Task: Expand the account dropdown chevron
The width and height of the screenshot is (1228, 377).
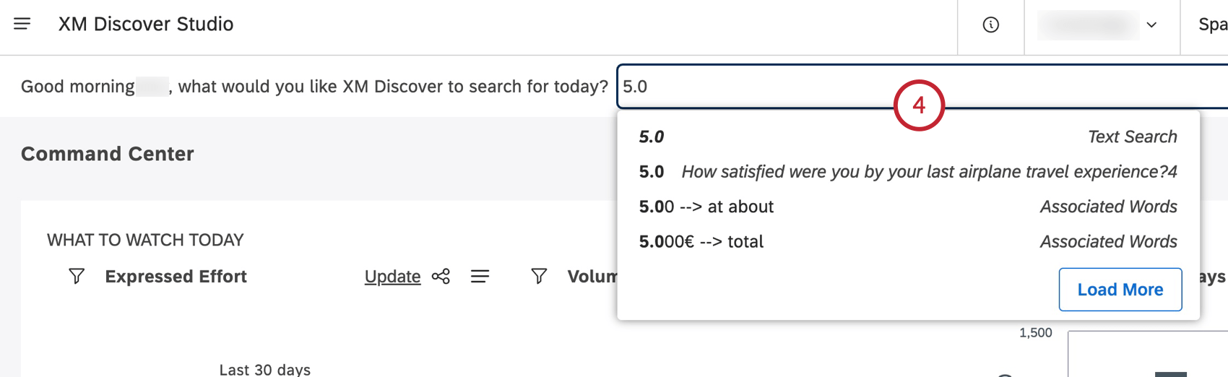Action: (x=1151, y=25)
